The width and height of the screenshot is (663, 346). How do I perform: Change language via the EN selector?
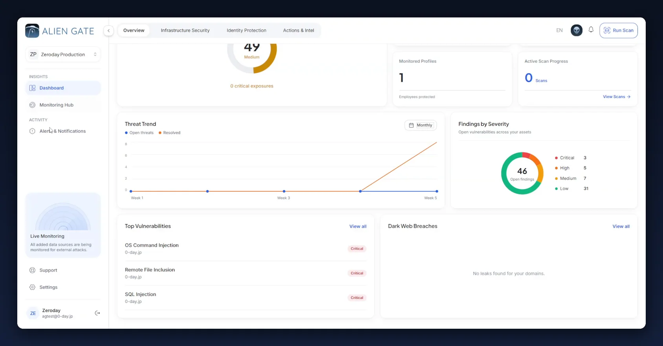(559, 30)
